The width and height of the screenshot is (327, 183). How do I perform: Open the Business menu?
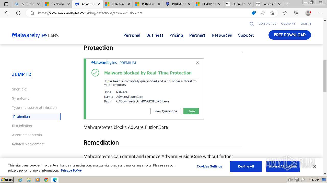(x=155, y=35)
